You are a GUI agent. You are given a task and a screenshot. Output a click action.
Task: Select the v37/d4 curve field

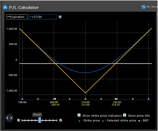tap(43, 17)
